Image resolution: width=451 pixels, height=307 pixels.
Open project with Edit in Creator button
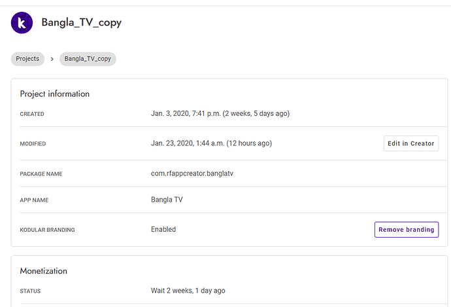pos(411,143)
